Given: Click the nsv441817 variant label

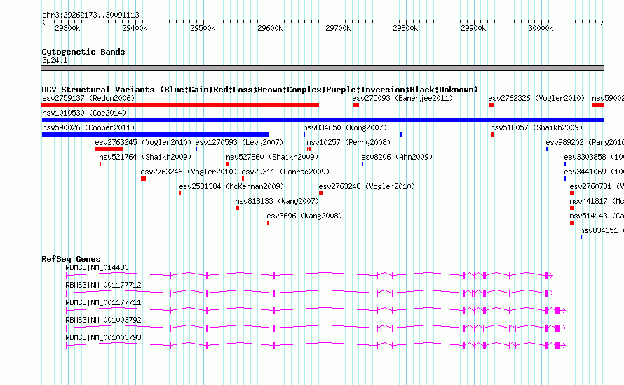Looking at the screenshot, I should coord(597,201).
